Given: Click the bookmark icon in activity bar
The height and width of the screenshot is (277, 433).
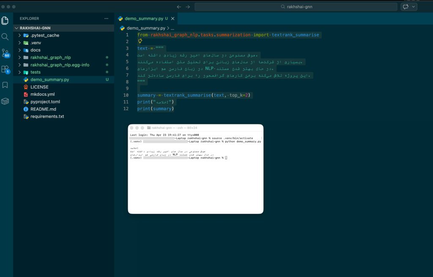Looking at the screenshot, I should coord(5,85).
